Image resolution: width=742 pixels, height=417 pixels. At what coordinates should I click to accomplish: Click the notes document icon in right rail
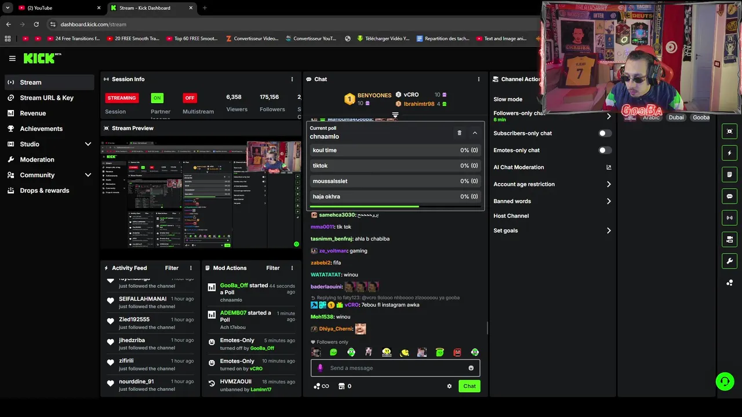pyautogui.click(x=730, y=174)
